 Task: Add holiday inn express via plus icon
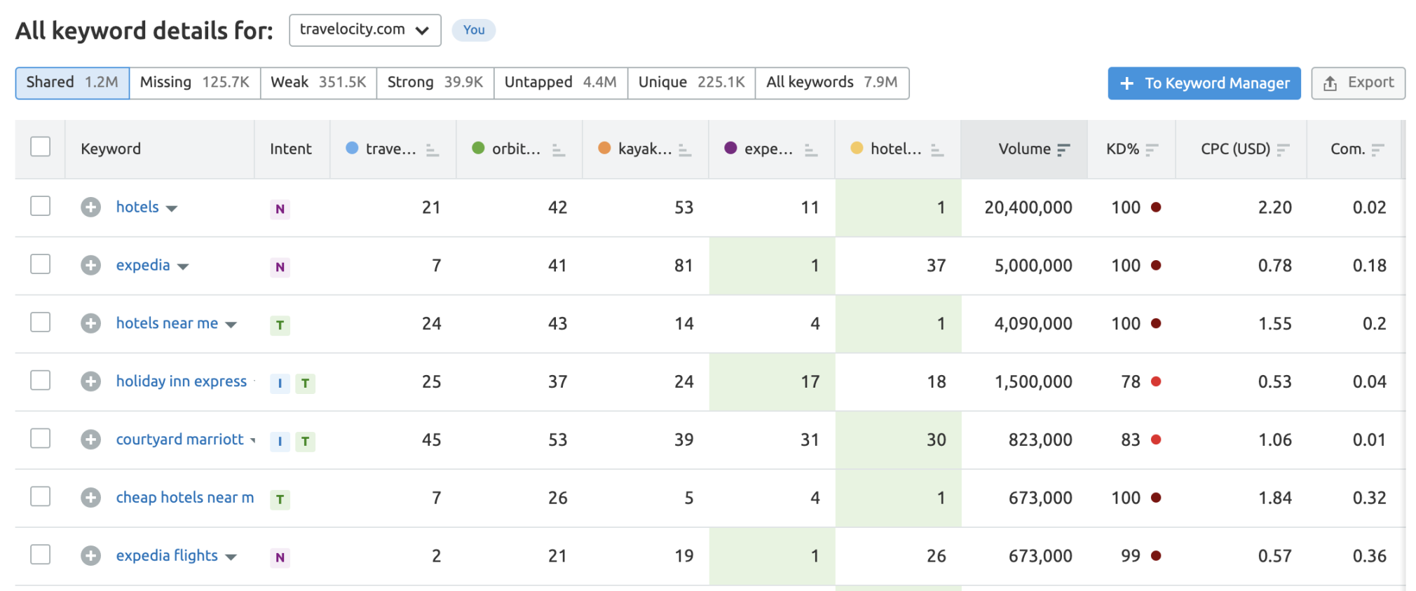coord(90,381)
